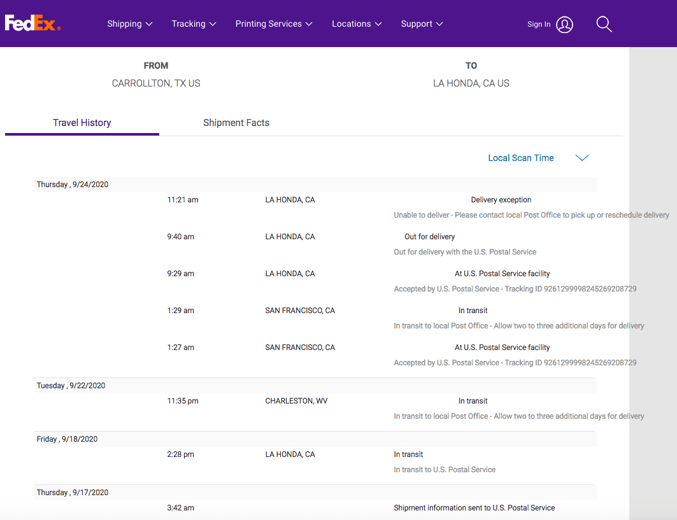Viewport: 677px width, 520px height.
Task: Open the Local Scan Time dropdown
Action: pos(538,158)
